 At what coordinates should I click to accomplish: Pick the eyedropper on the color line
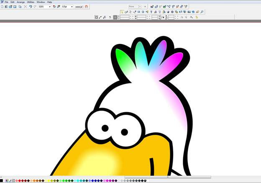10,180
